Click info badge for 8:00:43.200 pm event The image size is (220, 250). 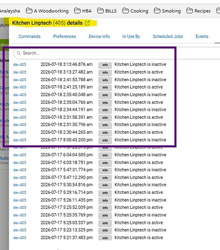(x=105, y=140)
